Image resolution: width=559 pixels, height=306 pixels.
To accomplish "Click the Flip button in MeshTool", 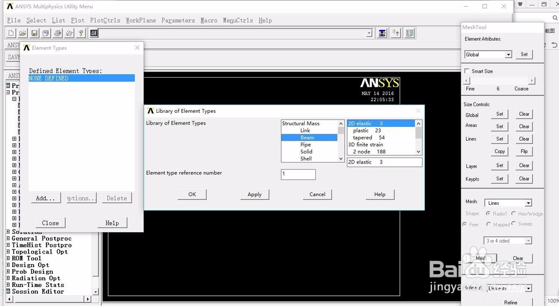I will (x=524, y=151).
